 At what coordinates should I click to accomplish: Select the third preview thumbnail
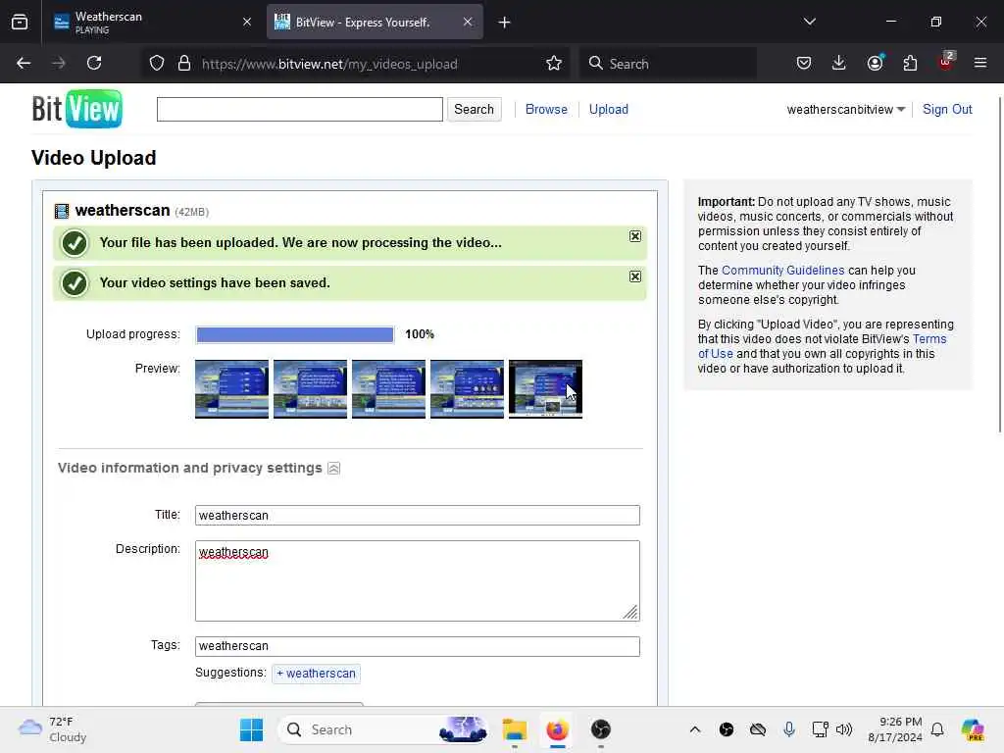click(x=388, y=389)
